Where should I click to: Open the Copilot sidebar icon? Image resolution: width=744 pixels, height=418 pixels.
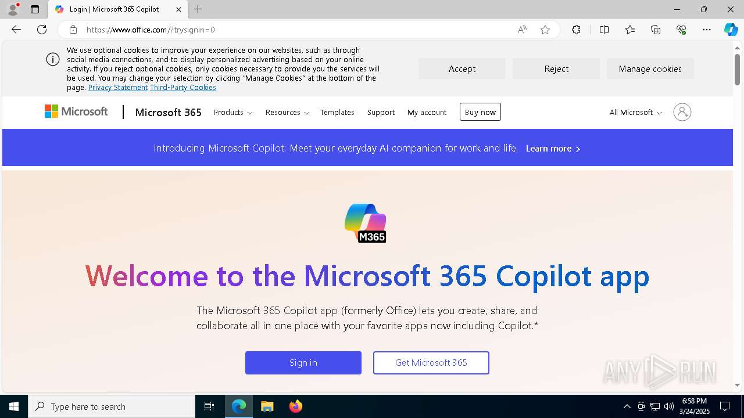pos(731,30)
